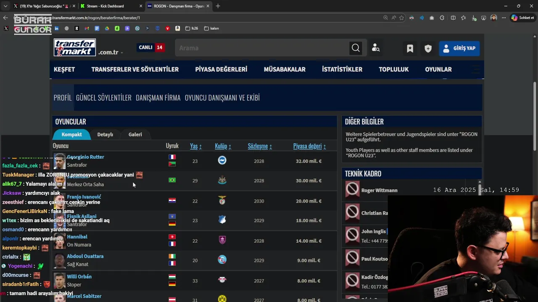Viewport: 538px width, 302px height.
Task: Open the MÜSABAKALAR menu
Action: click(x=285, y=69)
